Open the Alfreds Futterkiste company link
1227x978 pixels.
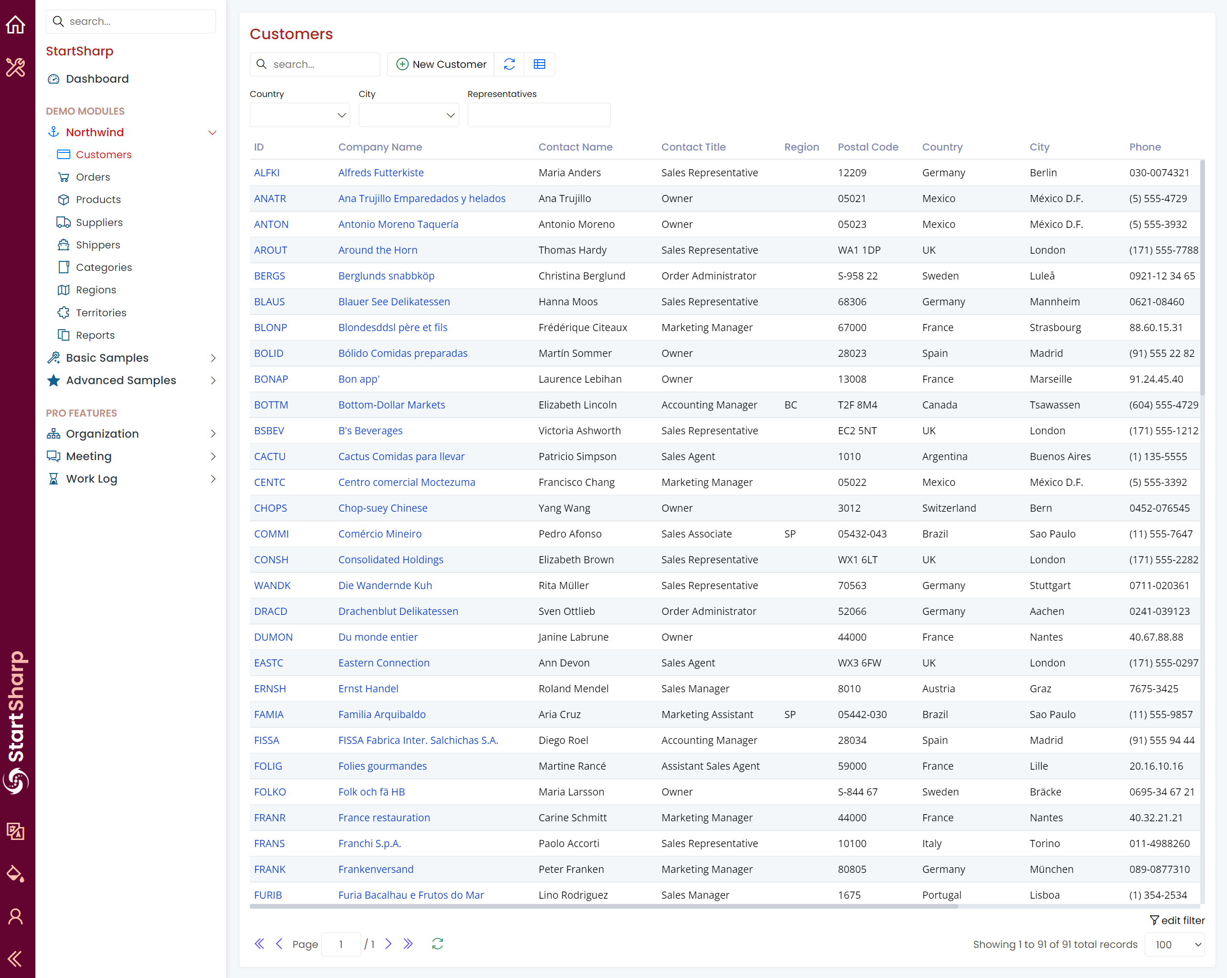[381, 172]
